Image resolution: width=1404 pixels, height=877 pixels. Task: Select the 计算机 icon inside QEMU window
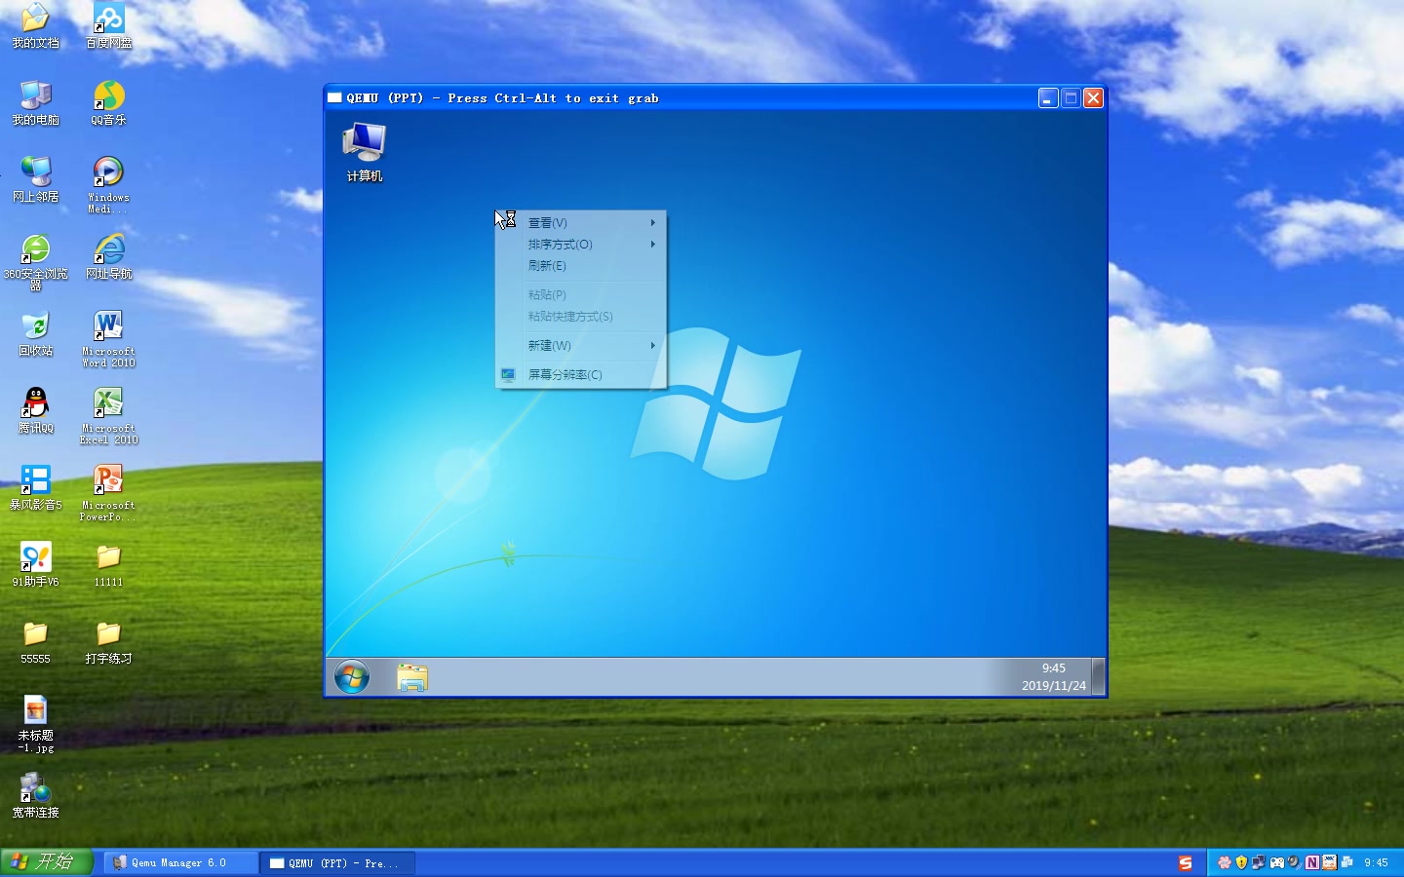coord(365,152)
